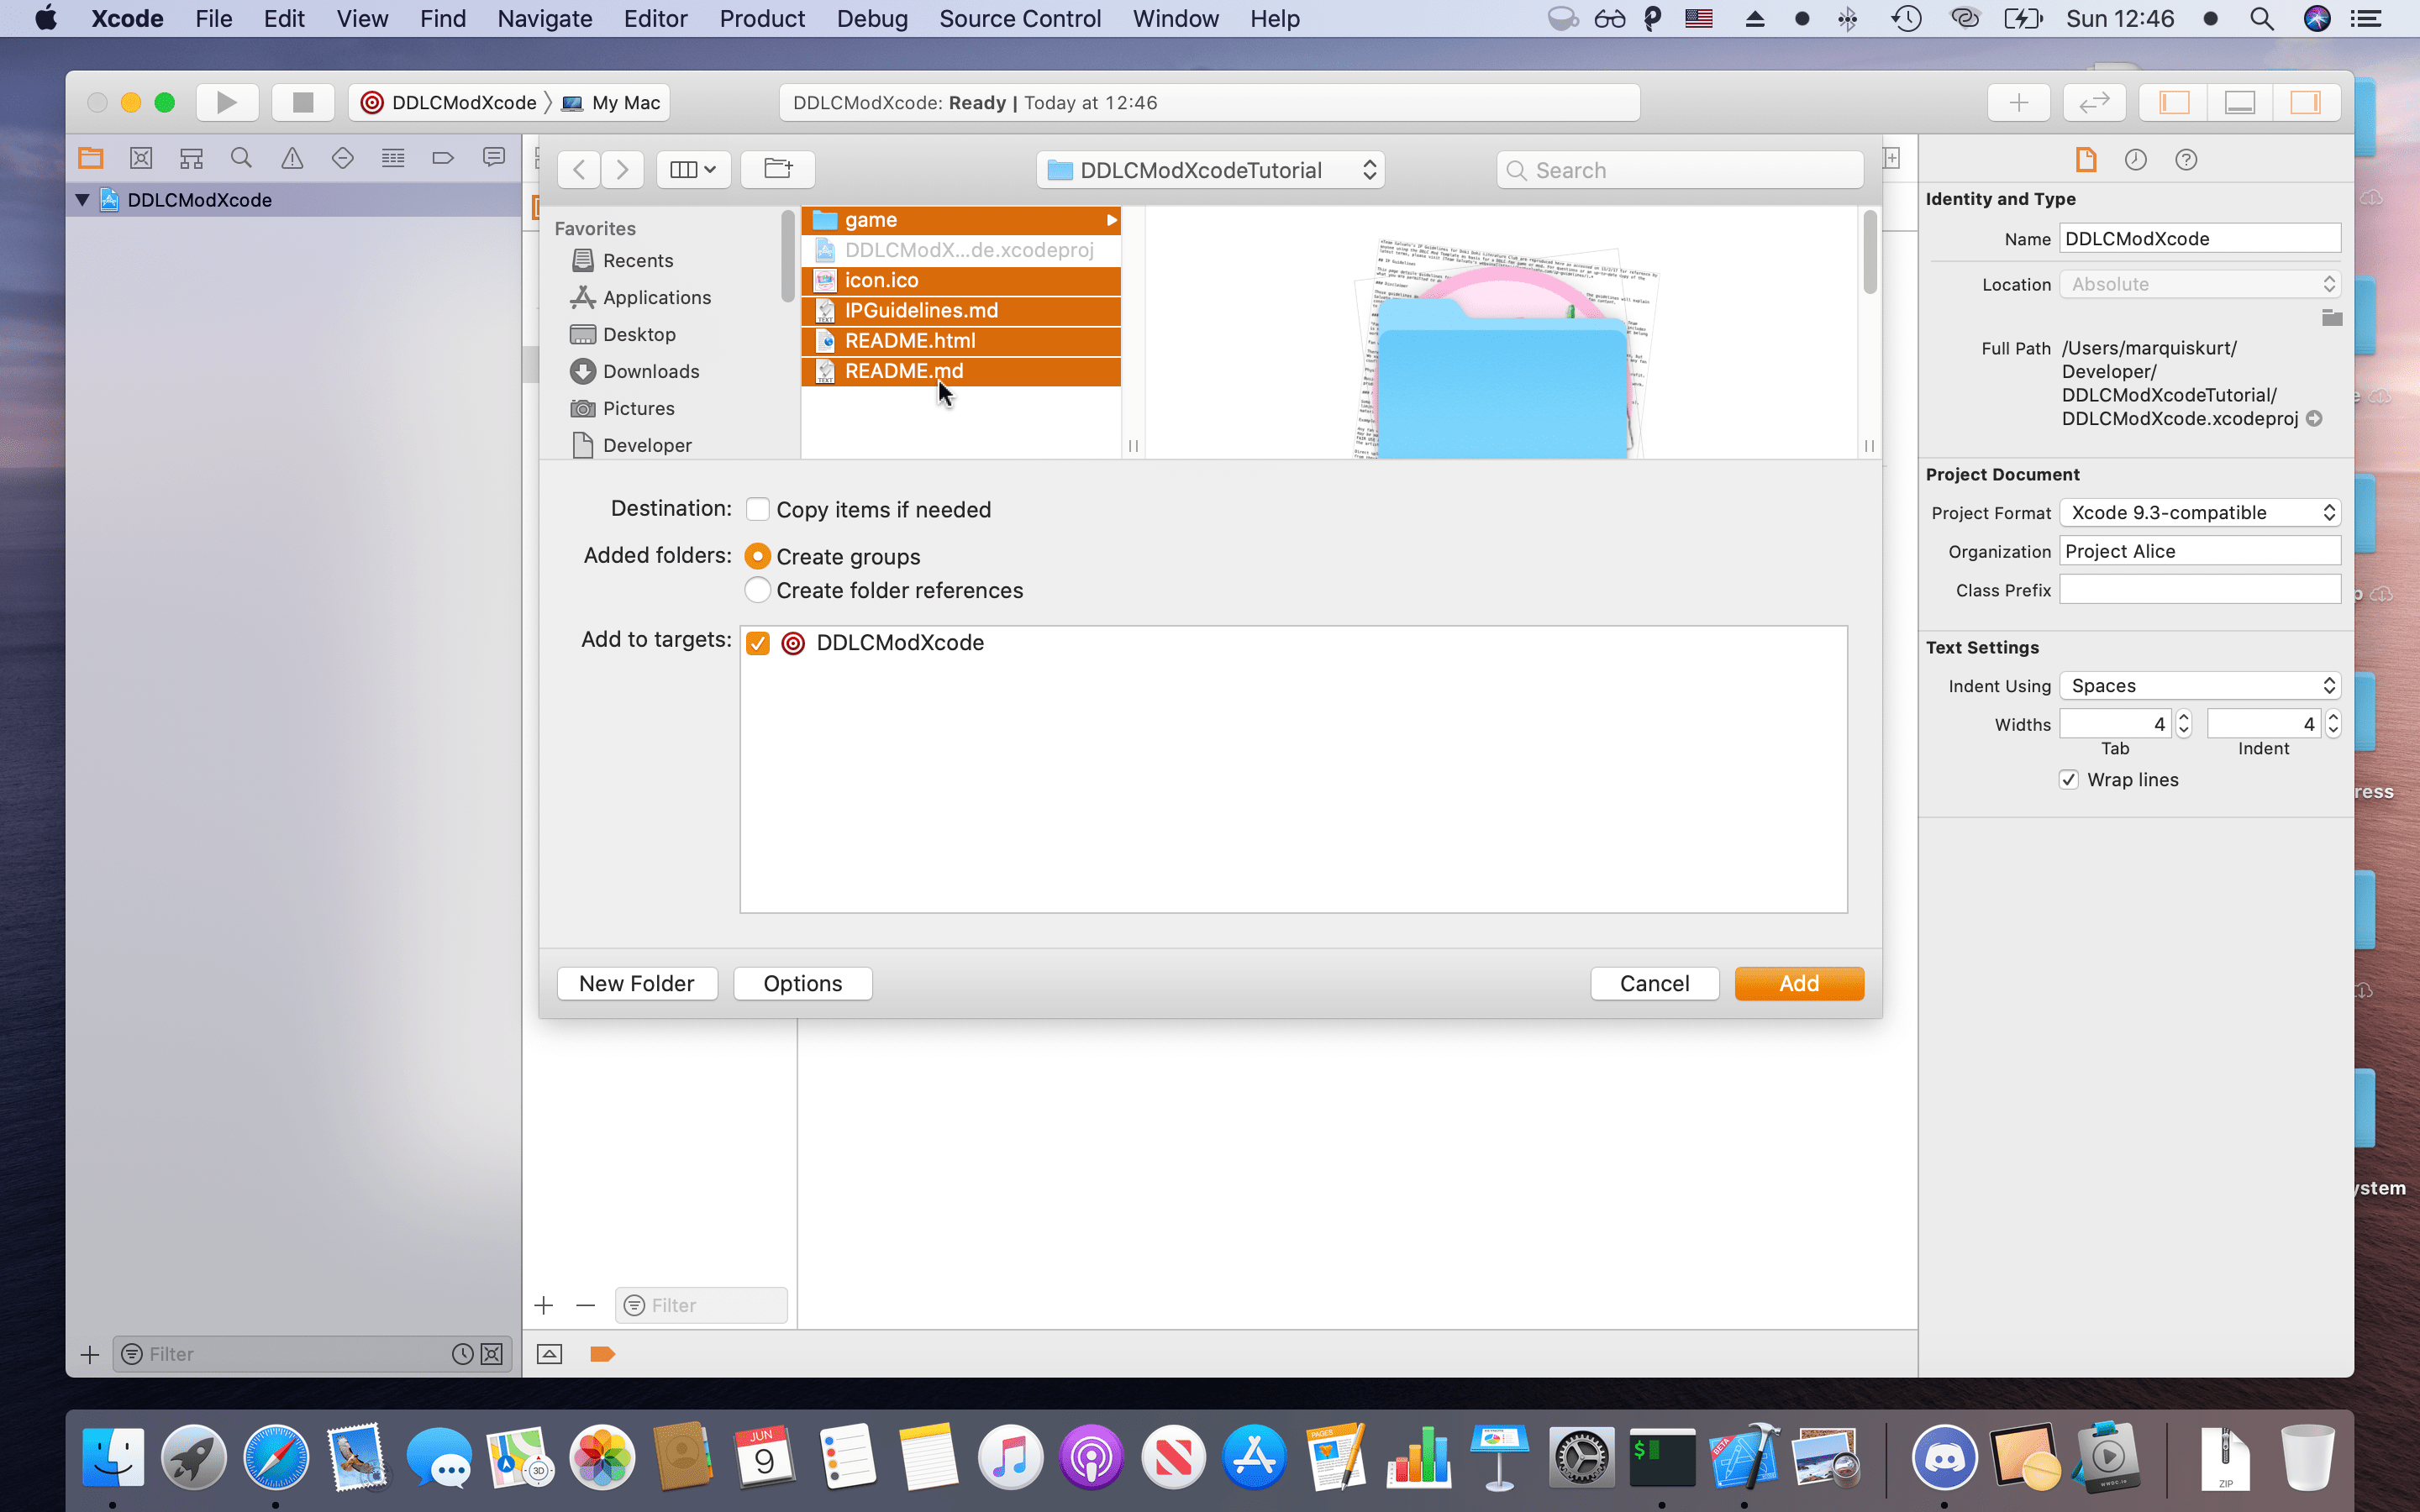The image size is (2420, 1512).
Task: Open the column view mode dropdown
Action: (x=694, y=170)
